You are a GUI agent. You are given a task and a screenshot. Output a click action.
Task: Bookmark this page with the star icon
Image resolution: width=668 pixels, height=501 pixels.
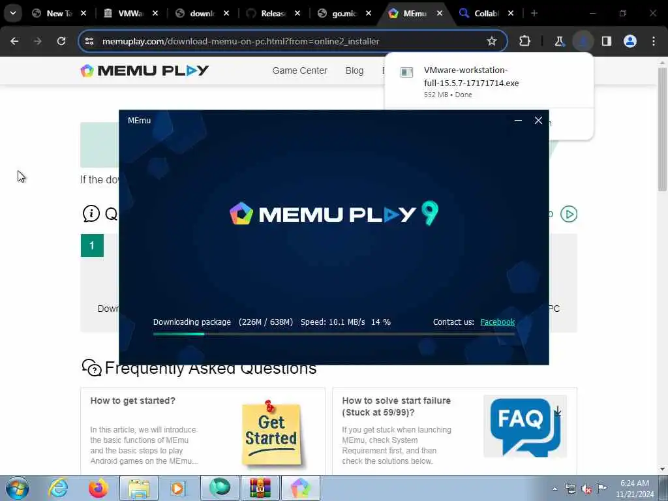(x=492, y=41)
